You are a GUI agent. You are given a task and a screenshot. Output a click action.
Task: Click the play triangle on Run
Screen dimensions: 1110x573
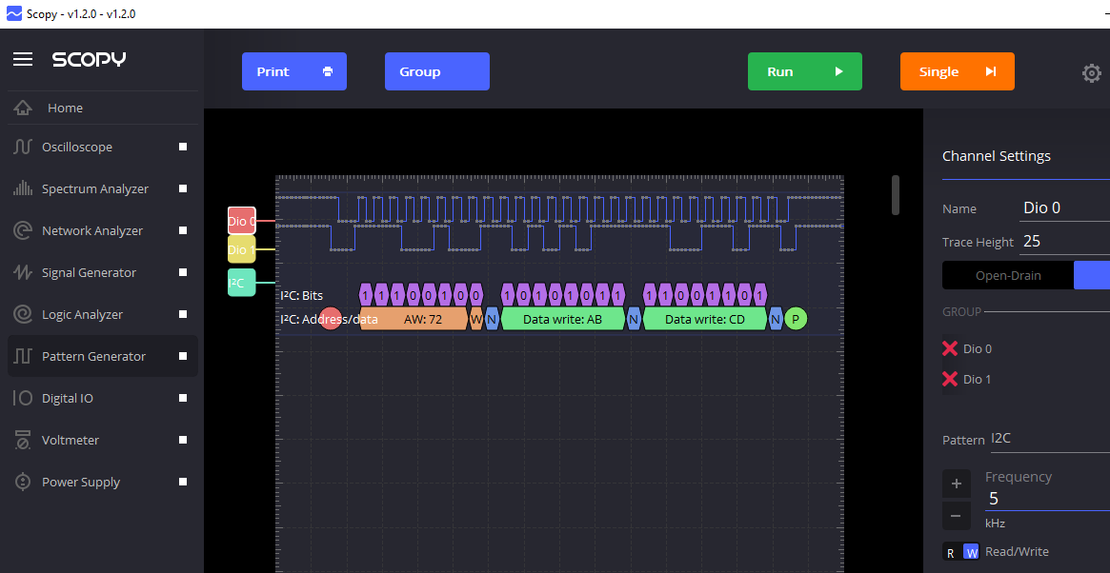point(838,71)
